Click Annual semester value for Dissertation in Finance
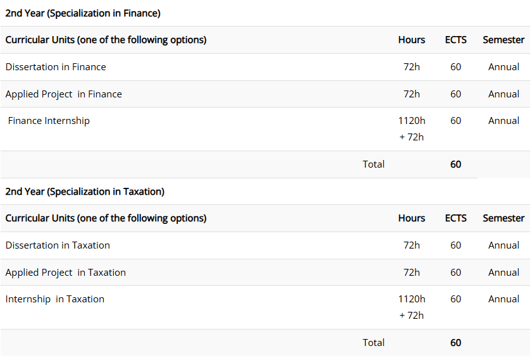The width and height of the screenshot is (532, 358). (x=504, y=67)
